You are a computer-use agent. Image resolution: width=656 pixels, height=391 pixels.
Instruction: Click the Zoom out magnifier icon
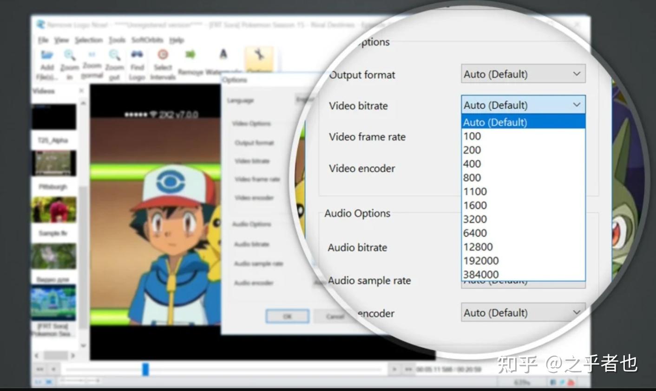coord(114,55)
